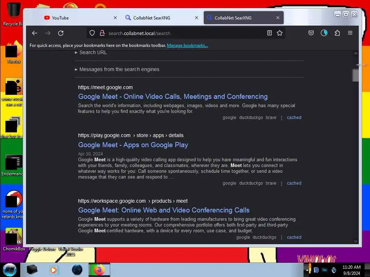Close the active CollabNet SearXNG tab
The height and width of the screenshot is (277, 370).
[278, 18]
